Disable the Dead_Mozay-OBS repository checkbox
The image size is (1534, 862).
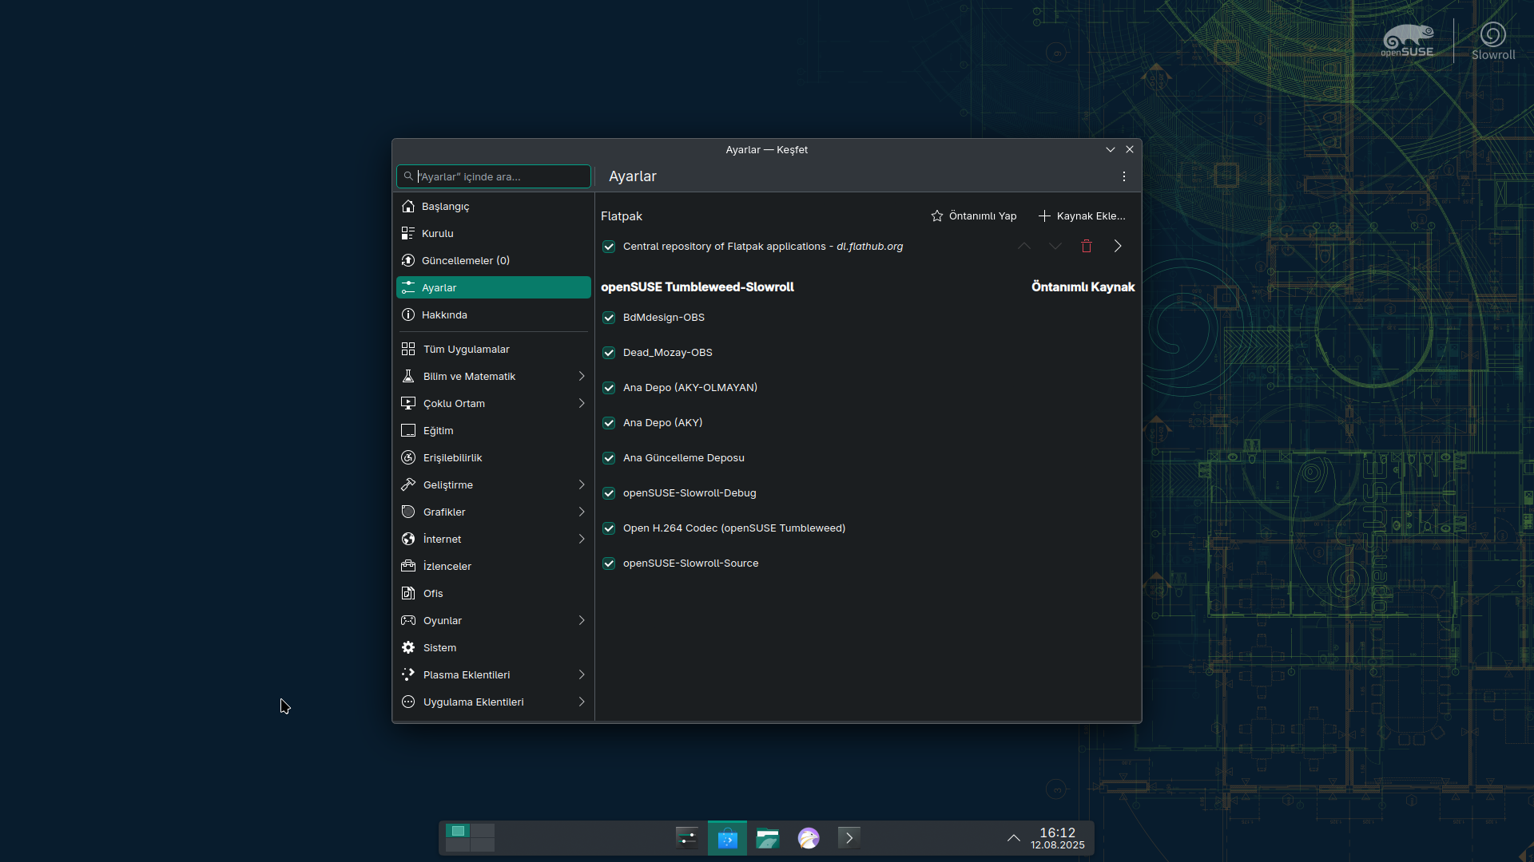point(609,353)
